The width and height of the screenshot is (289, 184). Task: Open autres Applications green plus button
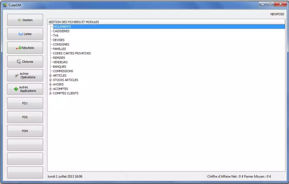tap(25, 89)
